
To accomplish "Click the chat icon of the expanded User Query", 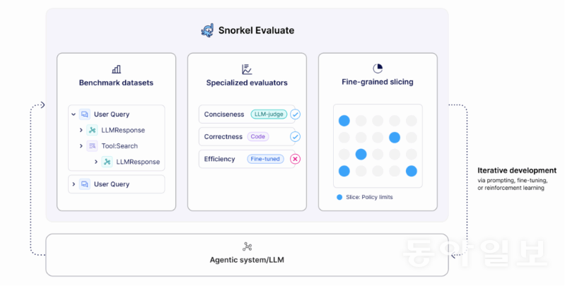I will point(85,114).
